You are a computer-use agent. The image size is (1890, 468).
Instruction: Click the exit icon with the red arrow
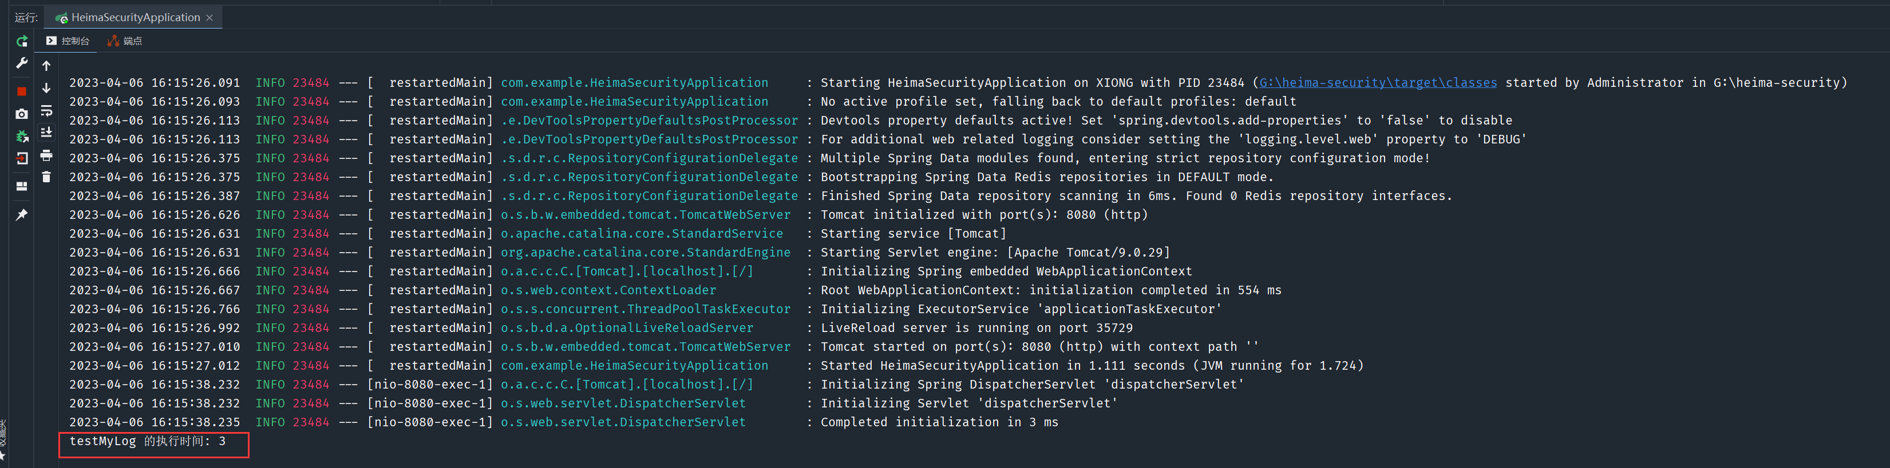tap(22, 158)
